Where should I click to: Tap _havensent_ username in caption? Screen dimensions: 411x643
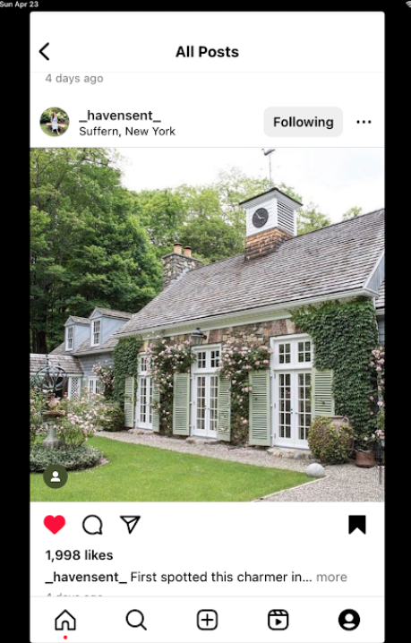coord(86,577)
